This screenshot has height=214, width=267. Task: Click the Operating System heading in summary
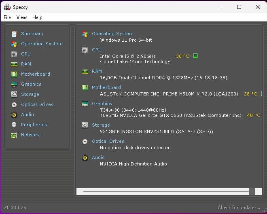click(x=112, y=34)
